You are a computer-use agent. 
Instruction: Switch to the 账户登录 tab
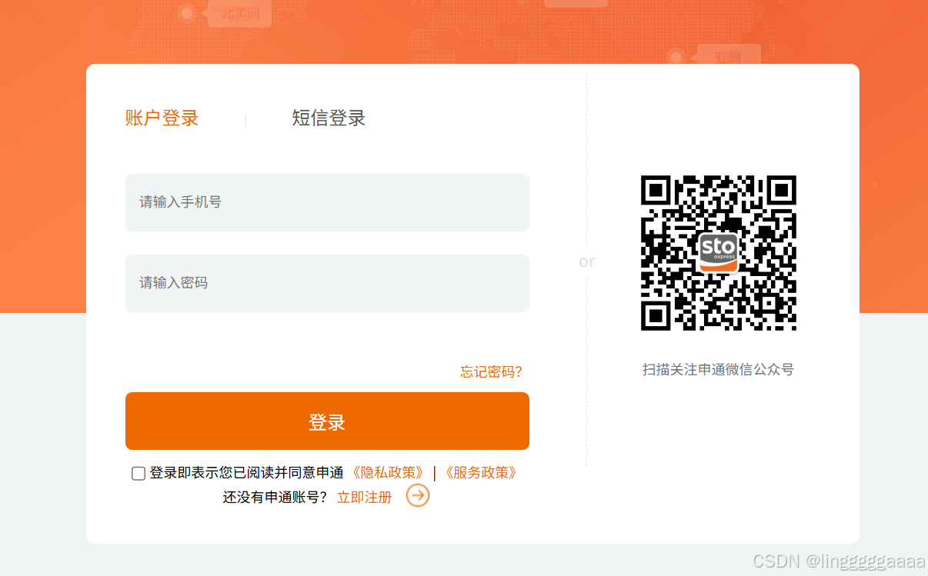162,118
